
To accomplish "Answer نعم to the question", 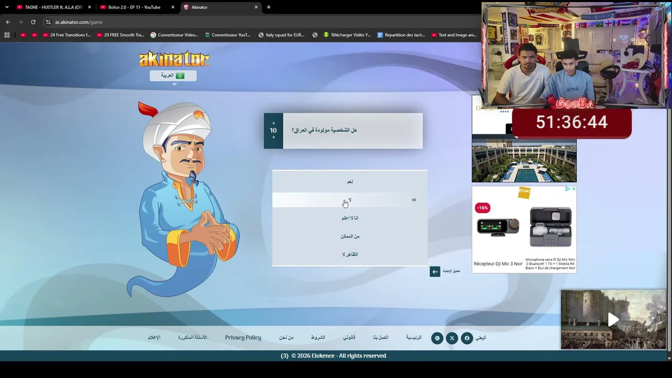I will (350, 182).
